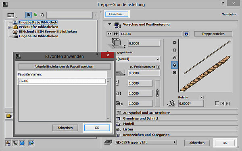This screenshot has width=242, height=151.
Task: Click the Favoritennamen EG-OG text field
Action: 62,81
